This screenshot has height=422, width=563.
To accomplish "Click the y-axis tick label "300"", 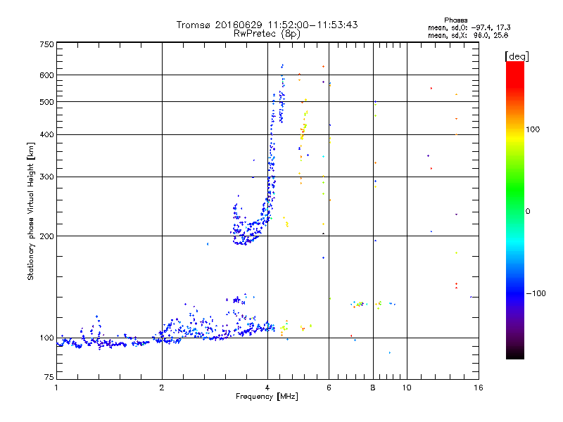I will coord(46,177).
